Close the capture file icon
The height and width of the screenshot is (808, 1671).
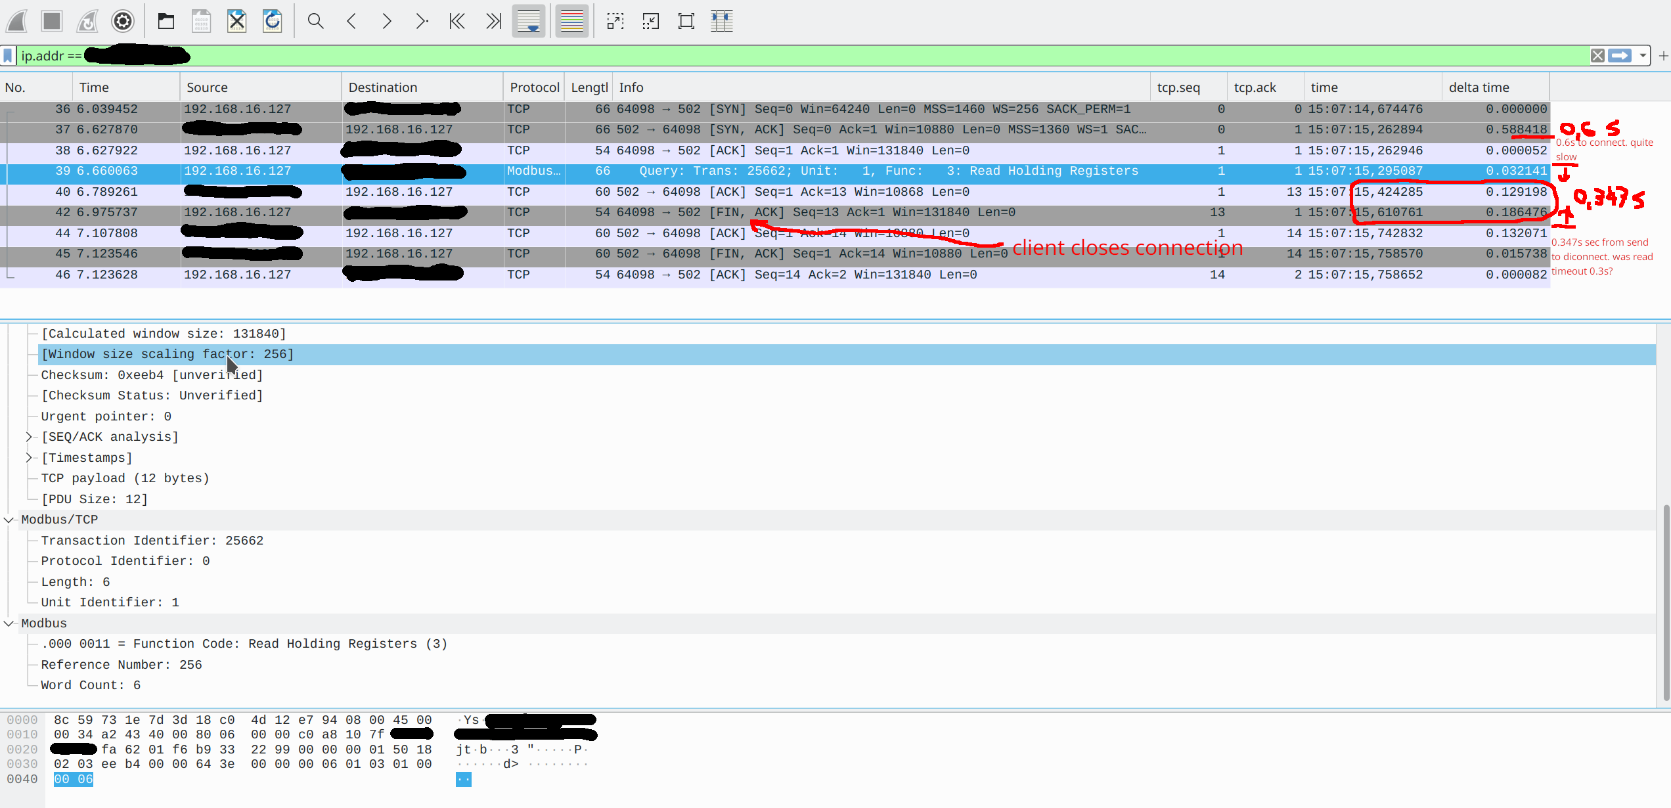(237, 22)
